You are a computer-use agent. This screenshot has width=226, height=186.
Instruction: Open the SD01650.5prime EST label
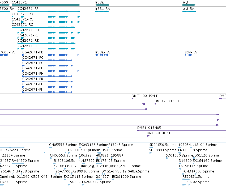(x=163, y=145)
